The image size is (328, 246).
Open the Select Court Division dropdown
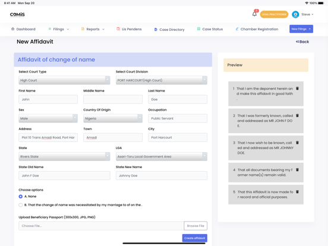[162, 80]
